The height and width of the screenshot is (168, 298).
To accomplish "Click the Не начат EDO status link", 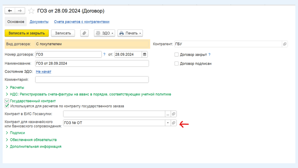I will [x=43, y=71].
